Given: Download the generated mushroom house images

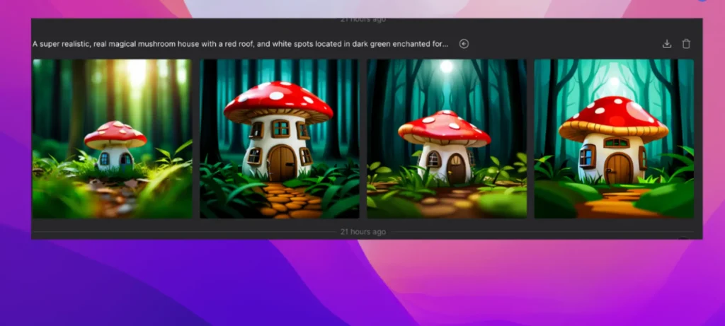Looking at the screenshot, I should [667, 44].
